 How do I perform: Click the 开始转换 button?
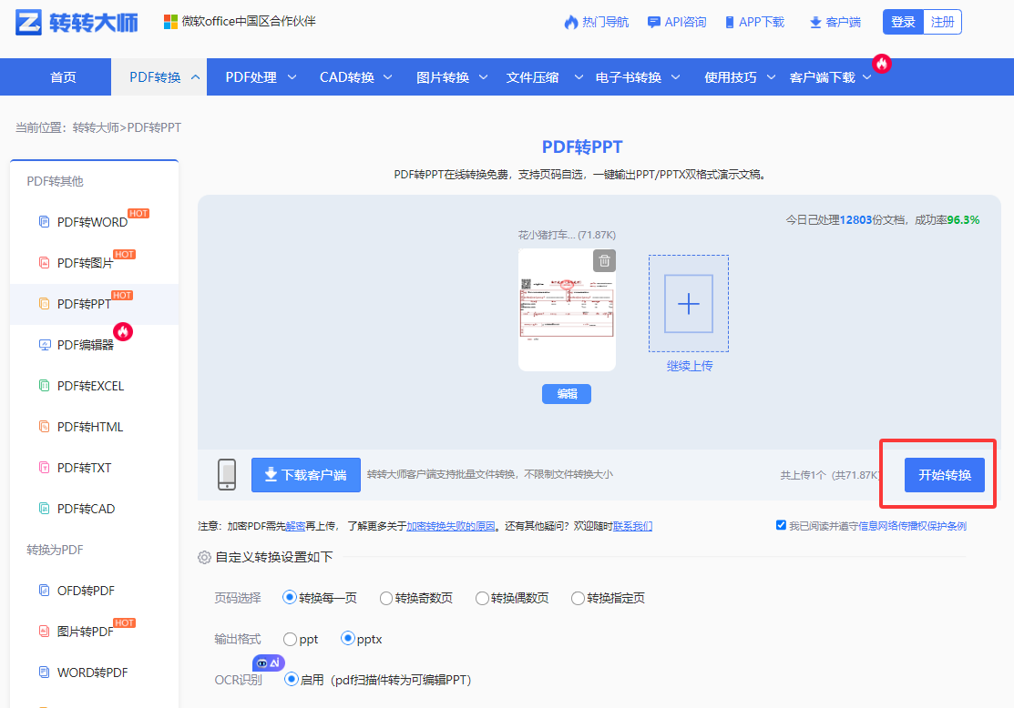(944, 475)
